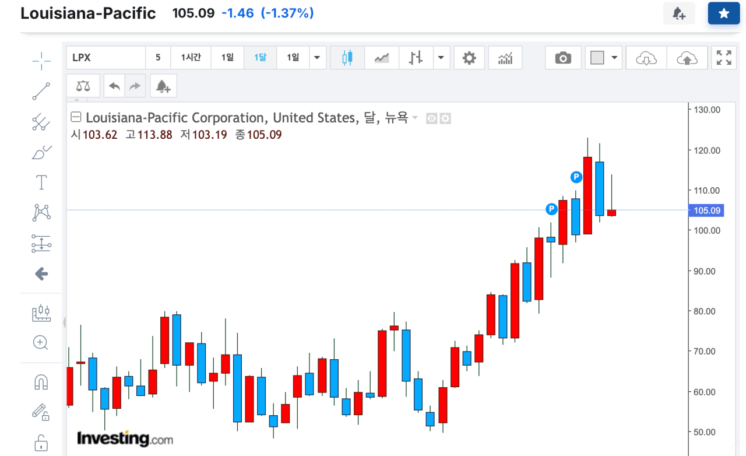746x456 pixels.
Task: Select the crosshair cursor tool
Action: [x=41, y=60]
